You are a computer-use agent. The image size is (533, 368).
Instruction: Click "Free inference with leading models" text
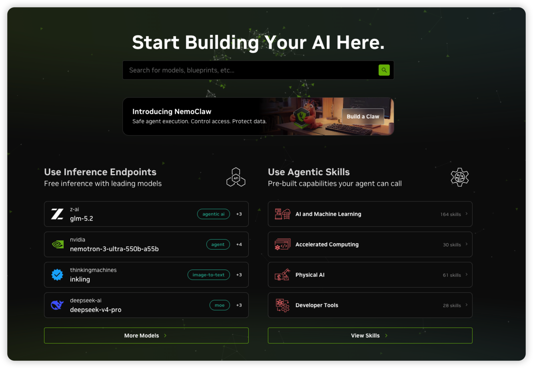click(x=103, y=184)
